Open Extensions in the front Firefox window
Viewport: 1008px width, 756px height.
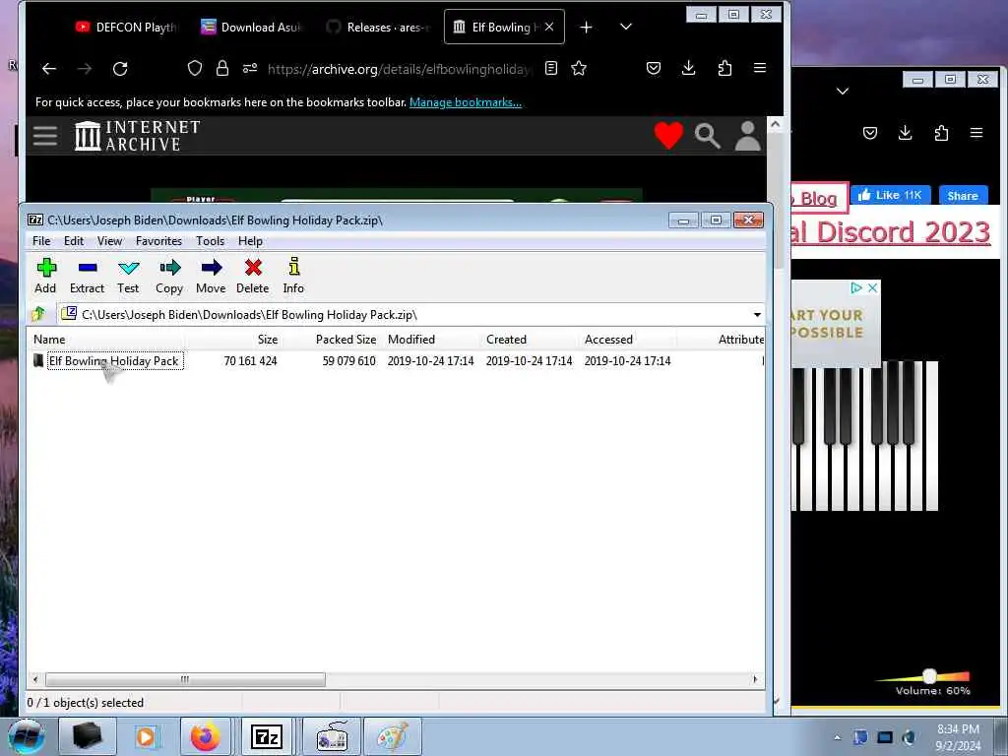[724, 68]
